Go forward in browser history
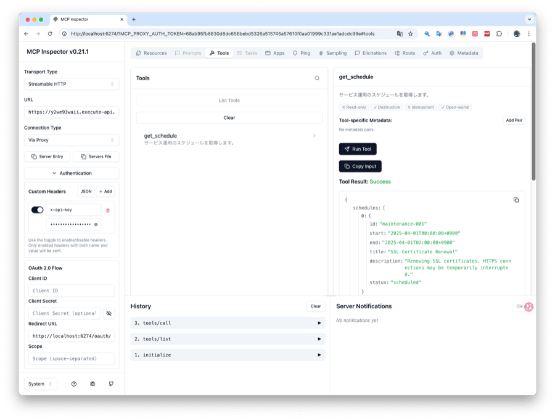This screenshot has height=420, width=555. 38,34
